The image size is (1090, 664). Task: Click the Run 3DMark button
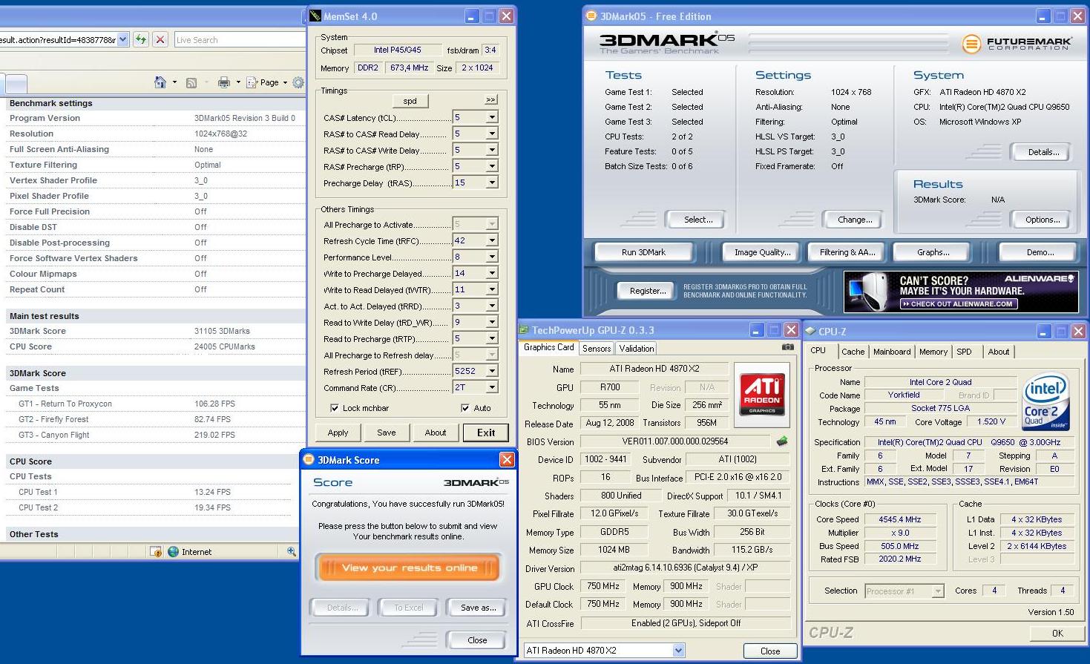click(x=643, y=252)
